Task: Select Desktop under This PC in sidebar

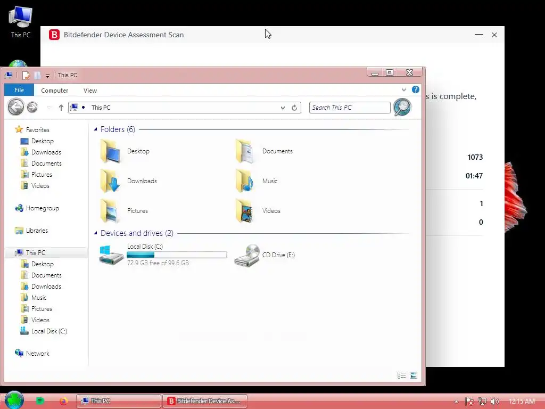Action: coord(43,264)
